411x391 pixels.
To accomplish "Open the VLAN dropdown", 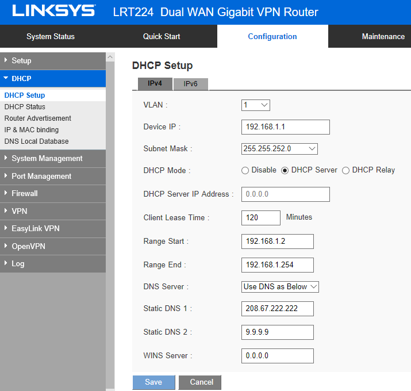I will pyautogui.click(x=256, y=105).
